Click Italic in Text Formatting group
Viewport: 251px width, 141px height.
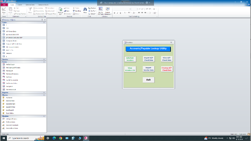pyautogui.click(x=117, y=13)
